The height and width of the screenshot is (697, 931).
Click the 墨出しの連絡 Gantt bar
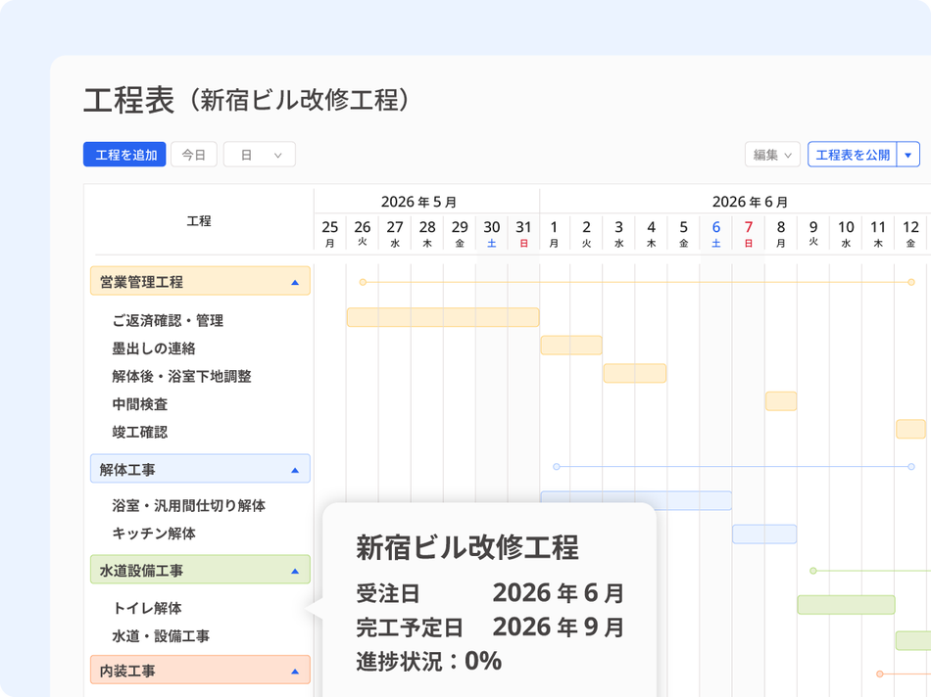(571, 346)
